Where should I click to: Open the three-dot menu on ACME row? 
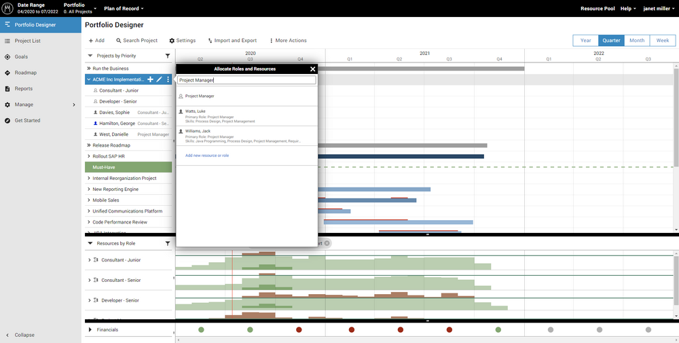[x=168, y=79]
